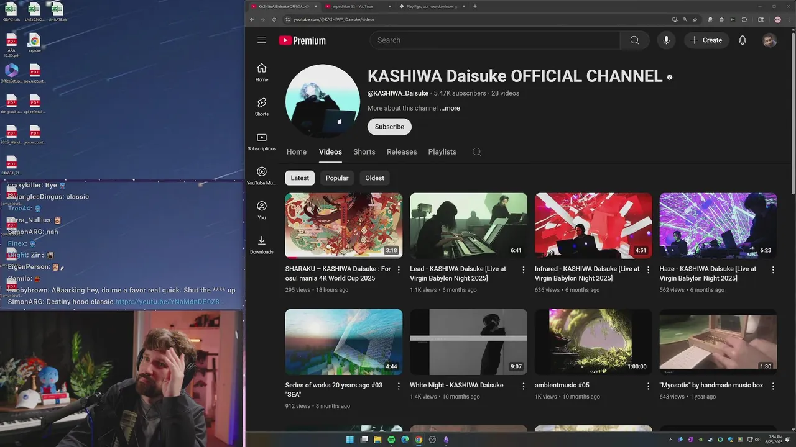Open Microsoft Edge from the taskbar
The image size is (796, 447).
pos(405,440)
